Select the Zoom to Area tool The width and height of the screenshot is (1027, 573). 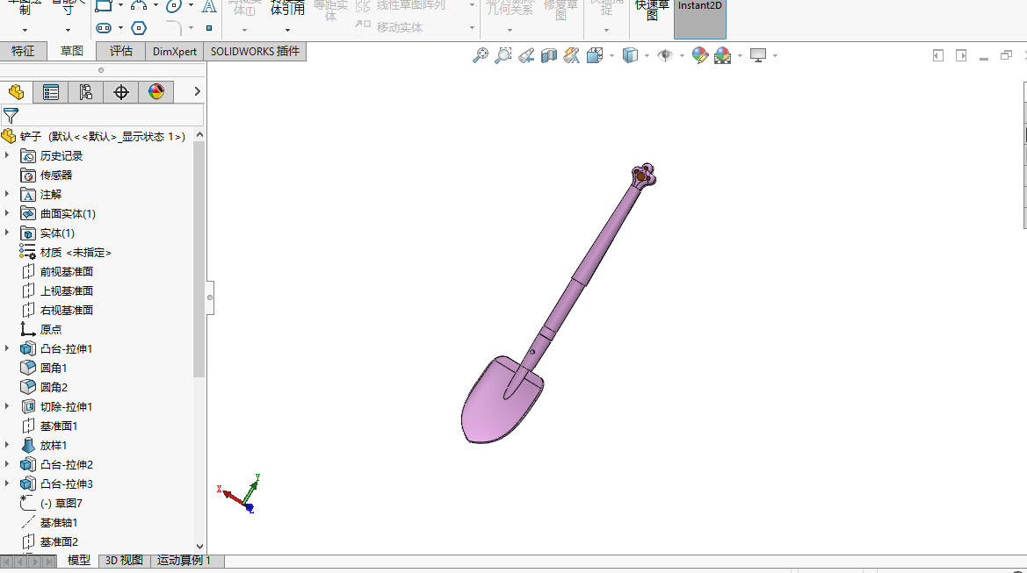click(503, 55)
